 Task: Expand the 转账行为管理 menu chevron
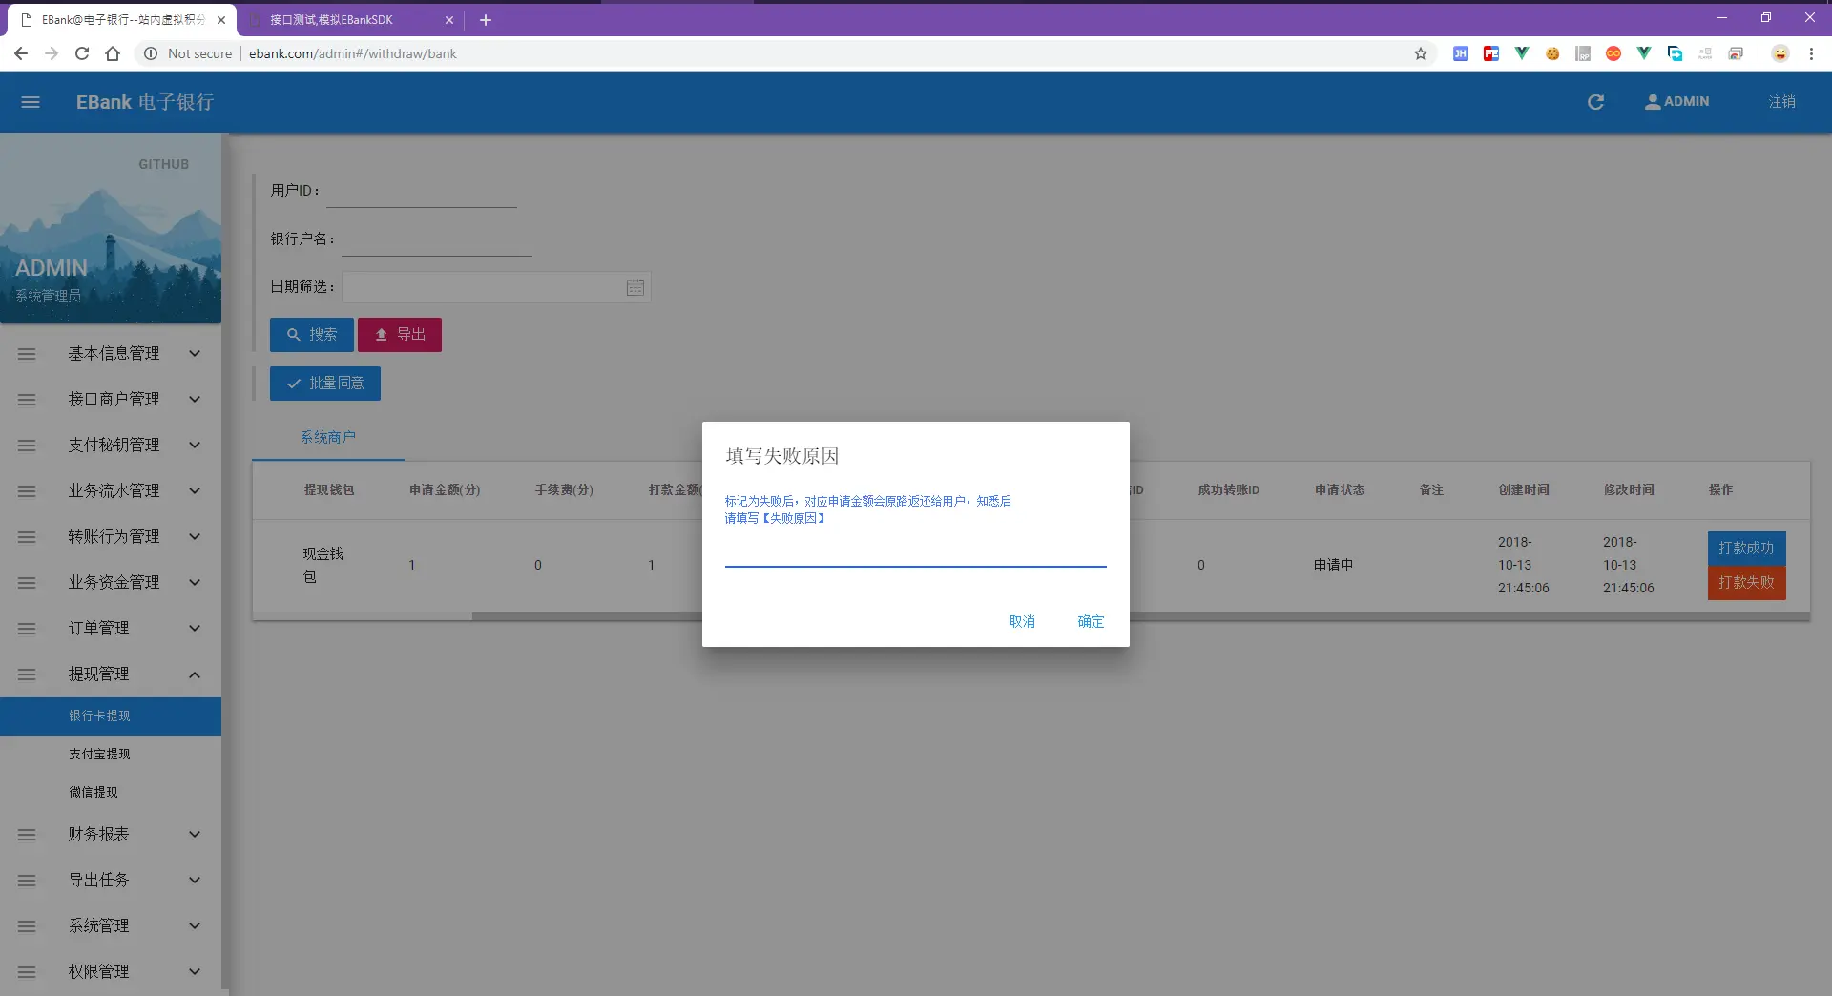pos(195,537)
